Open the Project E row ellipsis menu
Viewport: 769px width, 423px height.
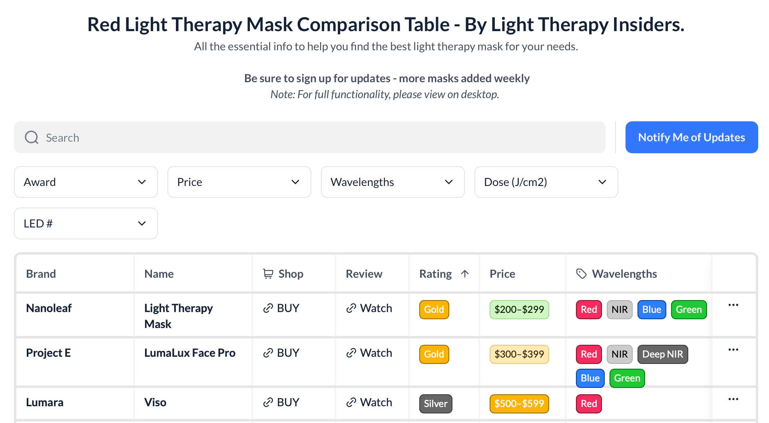pos(733,350)
